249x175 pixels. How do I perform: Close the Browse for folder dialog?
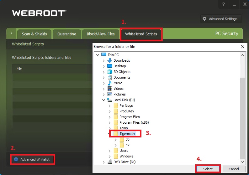tap(243, 47)
